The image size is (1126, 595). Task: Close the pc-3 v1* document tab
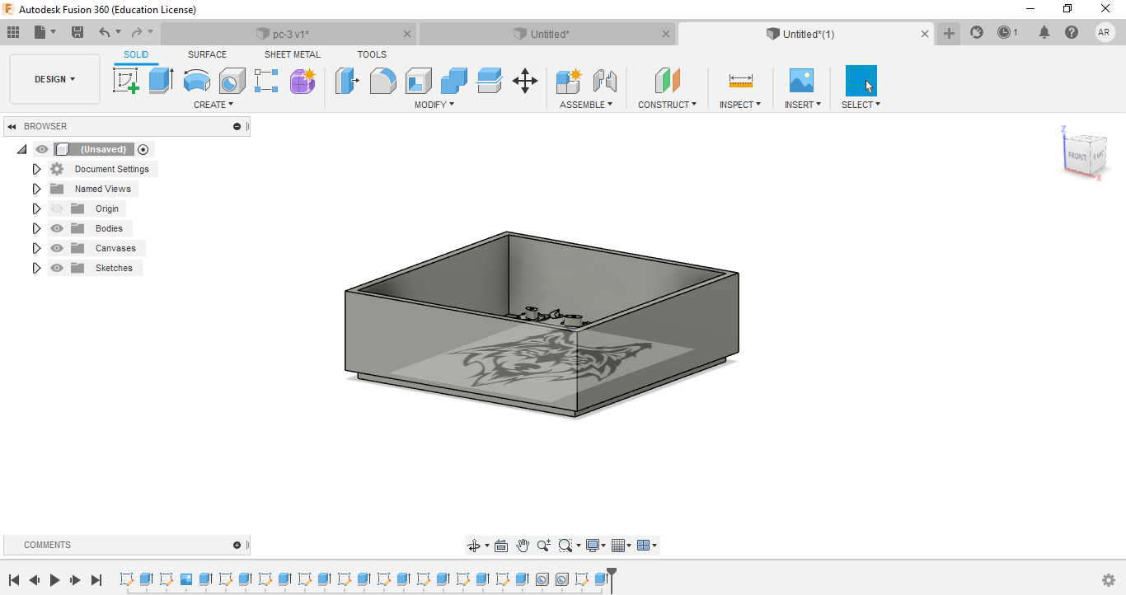(407, 34)
